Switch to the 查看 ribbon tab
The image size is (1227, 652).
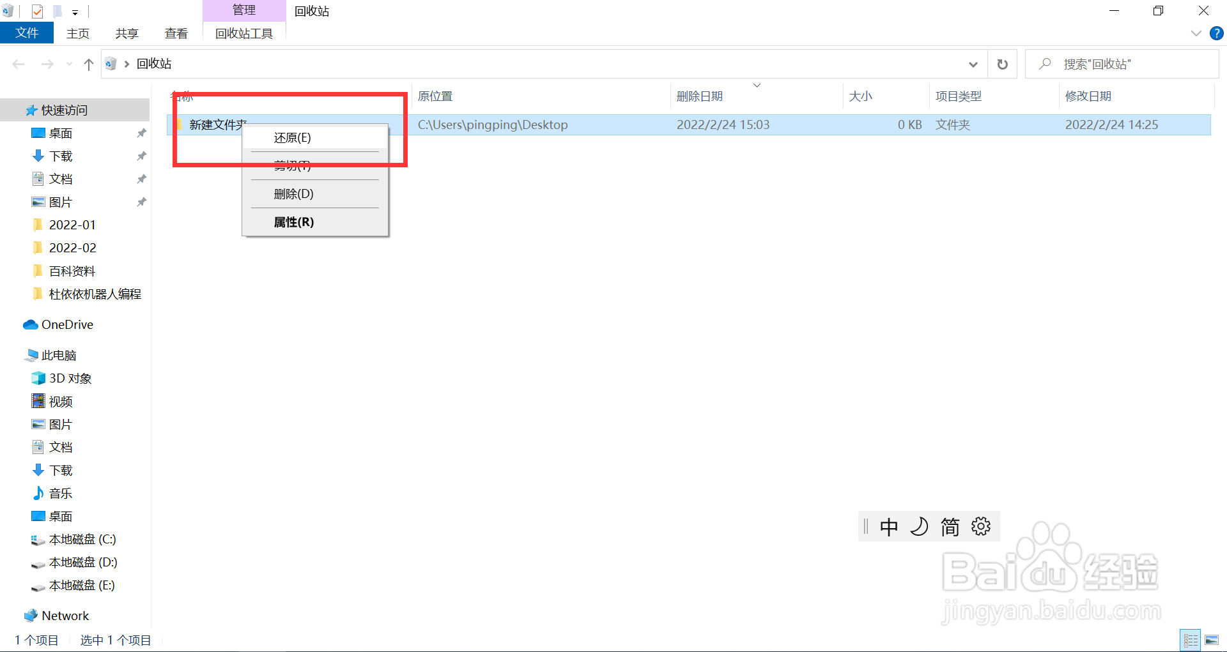click(176, 33)
